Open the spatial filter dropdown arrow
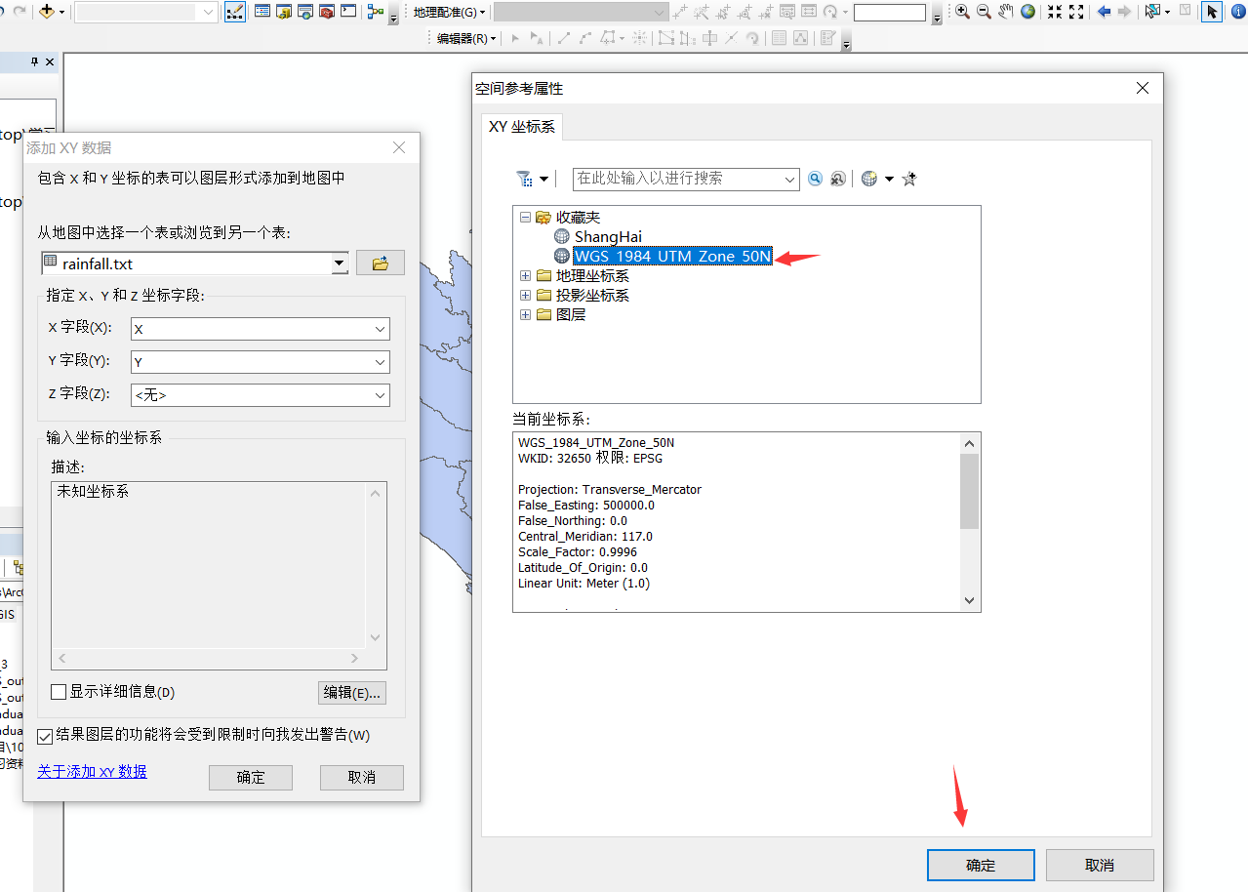Viewport: 1248px width, 892px height. pyautogui.click(x=543, y=180)
